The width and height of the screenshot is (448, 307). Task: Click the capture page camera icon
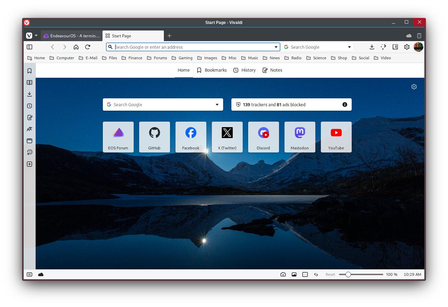click(x=283, y=274)
